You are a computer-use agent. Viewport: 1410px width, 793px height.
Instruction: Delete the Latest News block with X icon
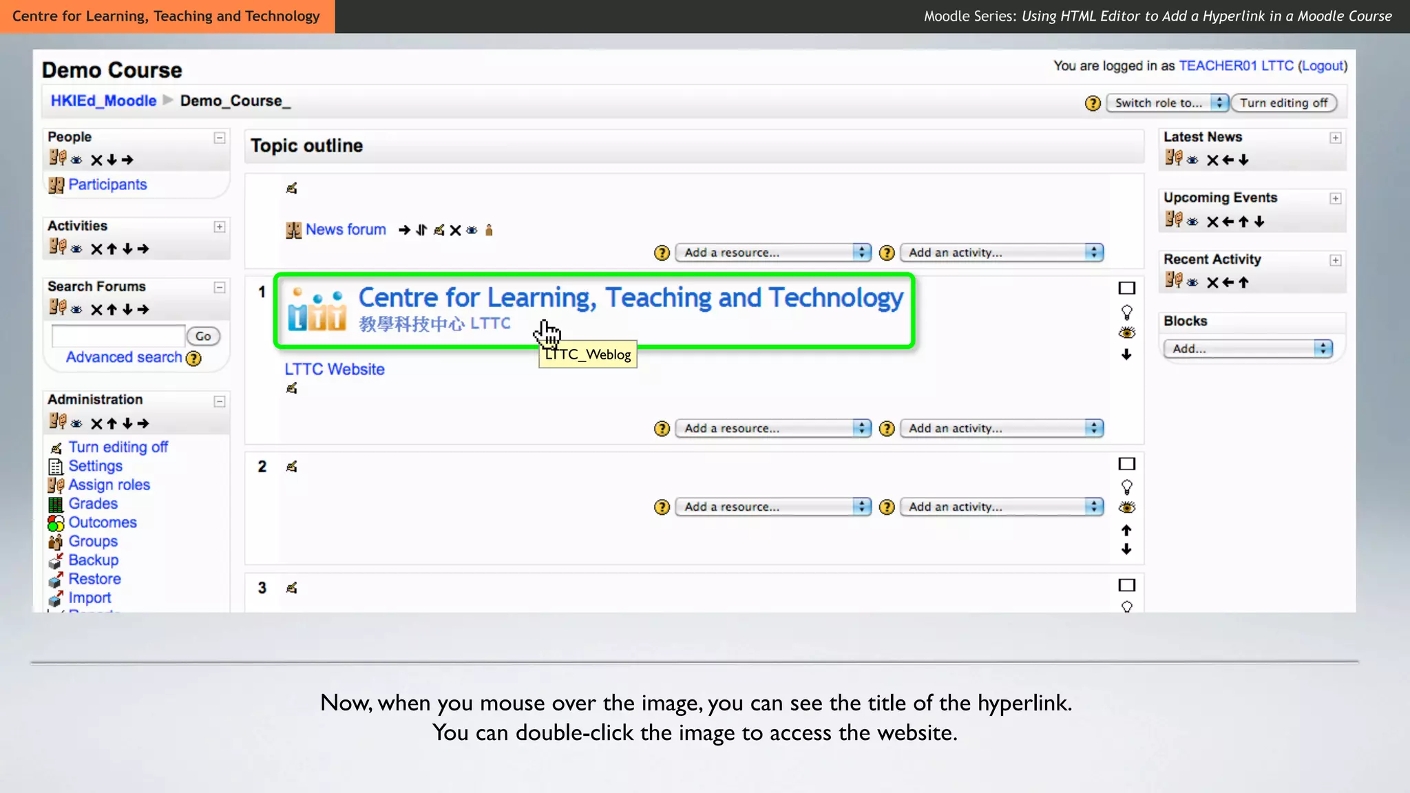point(1212,160)
